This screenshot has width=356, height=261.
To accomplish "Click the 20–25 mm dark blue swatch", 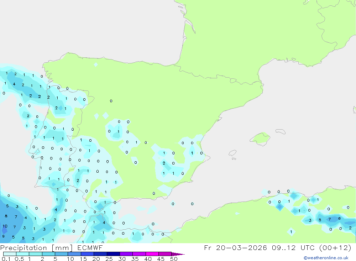I will click(100, 254).
